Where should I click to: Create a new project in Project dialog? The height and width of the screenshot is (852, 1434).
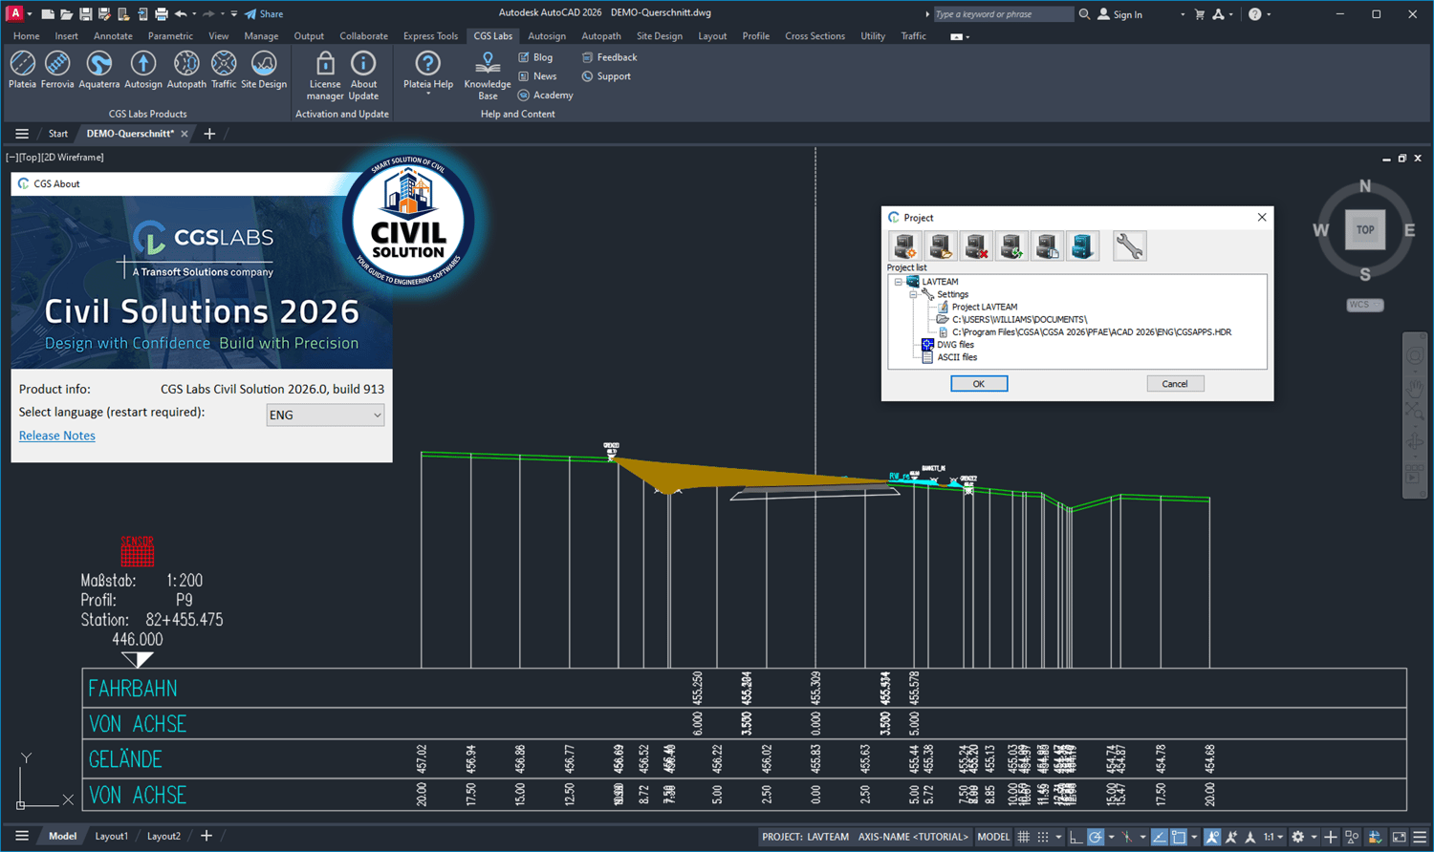pos(905,246)
